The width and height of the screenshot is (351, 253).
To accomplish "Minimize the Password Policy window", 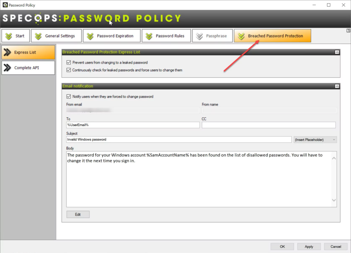I will click(314, 5).
